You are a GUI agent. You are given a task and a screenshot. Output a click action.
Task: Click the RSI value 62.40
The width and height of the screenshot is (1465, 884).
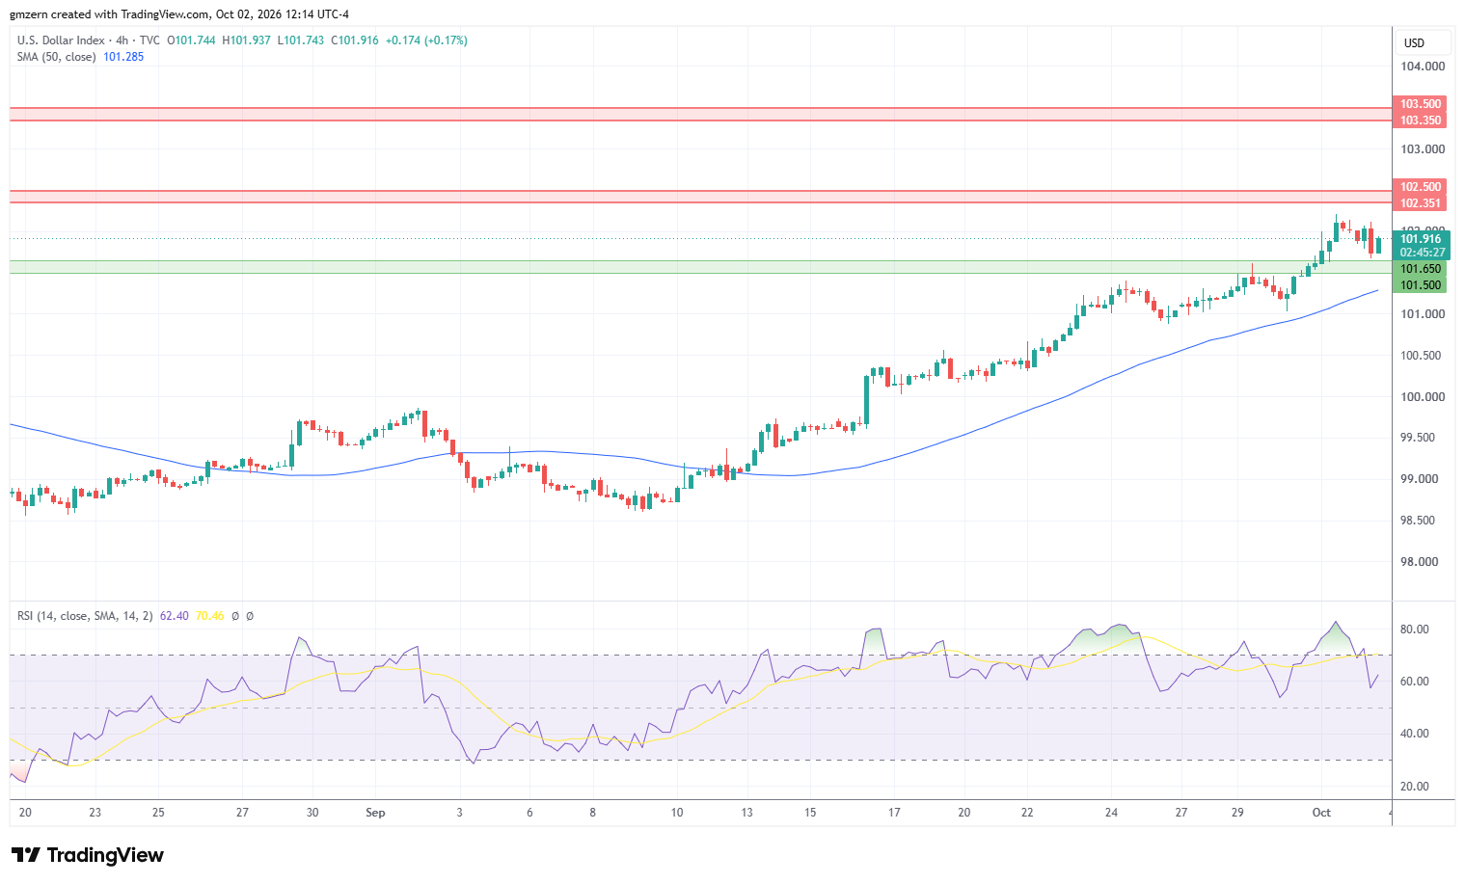pyautogui.click(x=175, y=616)
